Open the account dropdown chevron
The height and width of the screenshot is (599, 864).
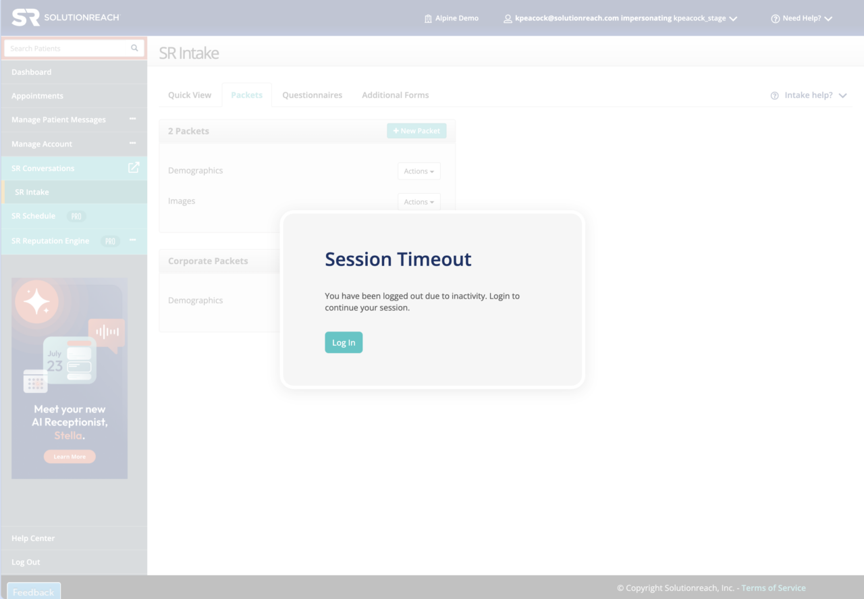pos(734,19)
